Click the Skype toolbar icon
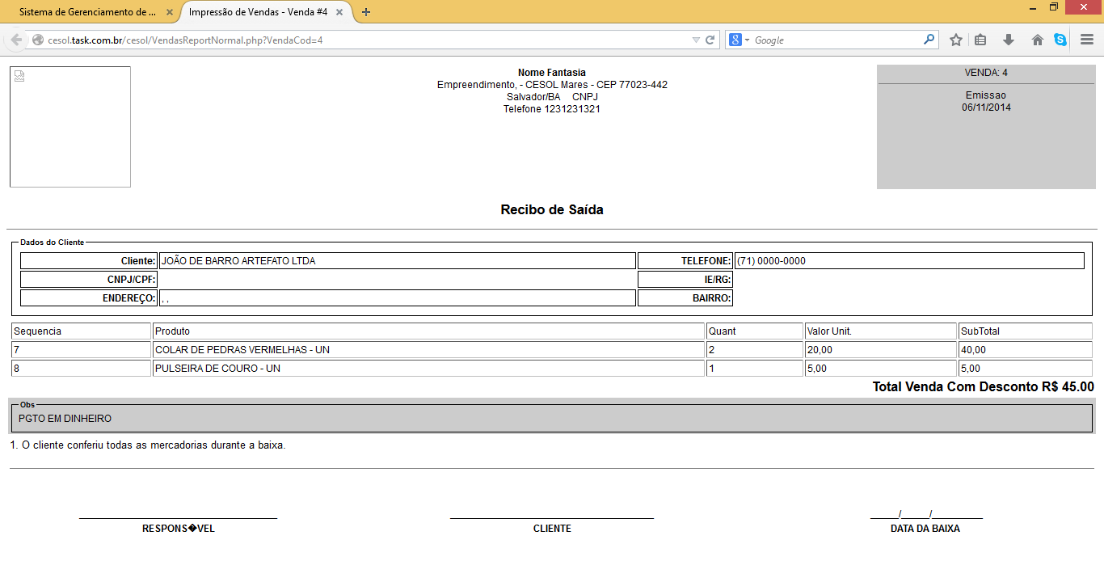Screen dimensions: 1104x582 pos(1060,40)
